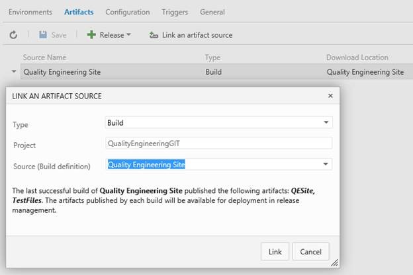Collapse the Quality Engineering Site row arrow
Image resolution: width=413 pixels, height=275 pixels.
coord(14,71)
